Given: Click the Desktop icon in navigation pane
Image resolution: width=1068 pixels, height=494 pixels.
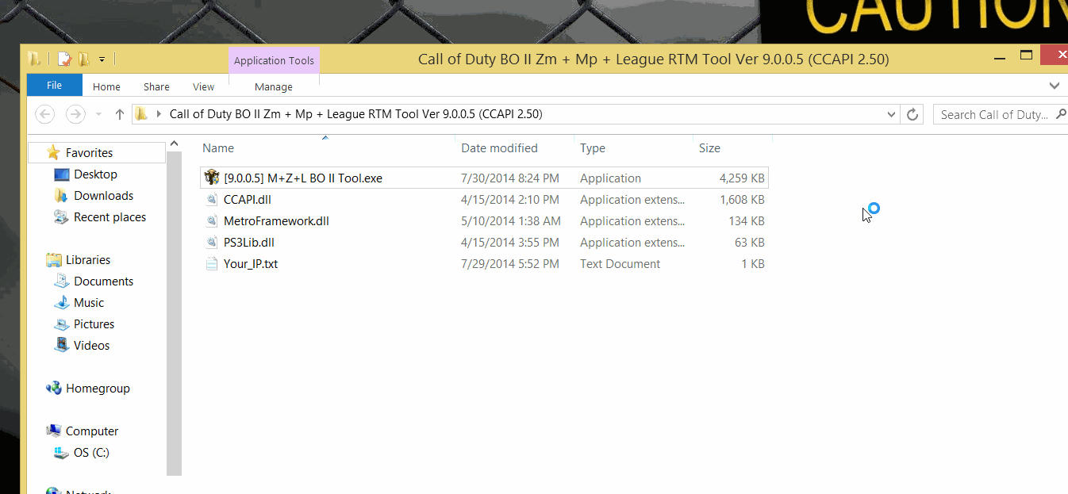Looking at the screenshot, I should click(x=61, y=174).
